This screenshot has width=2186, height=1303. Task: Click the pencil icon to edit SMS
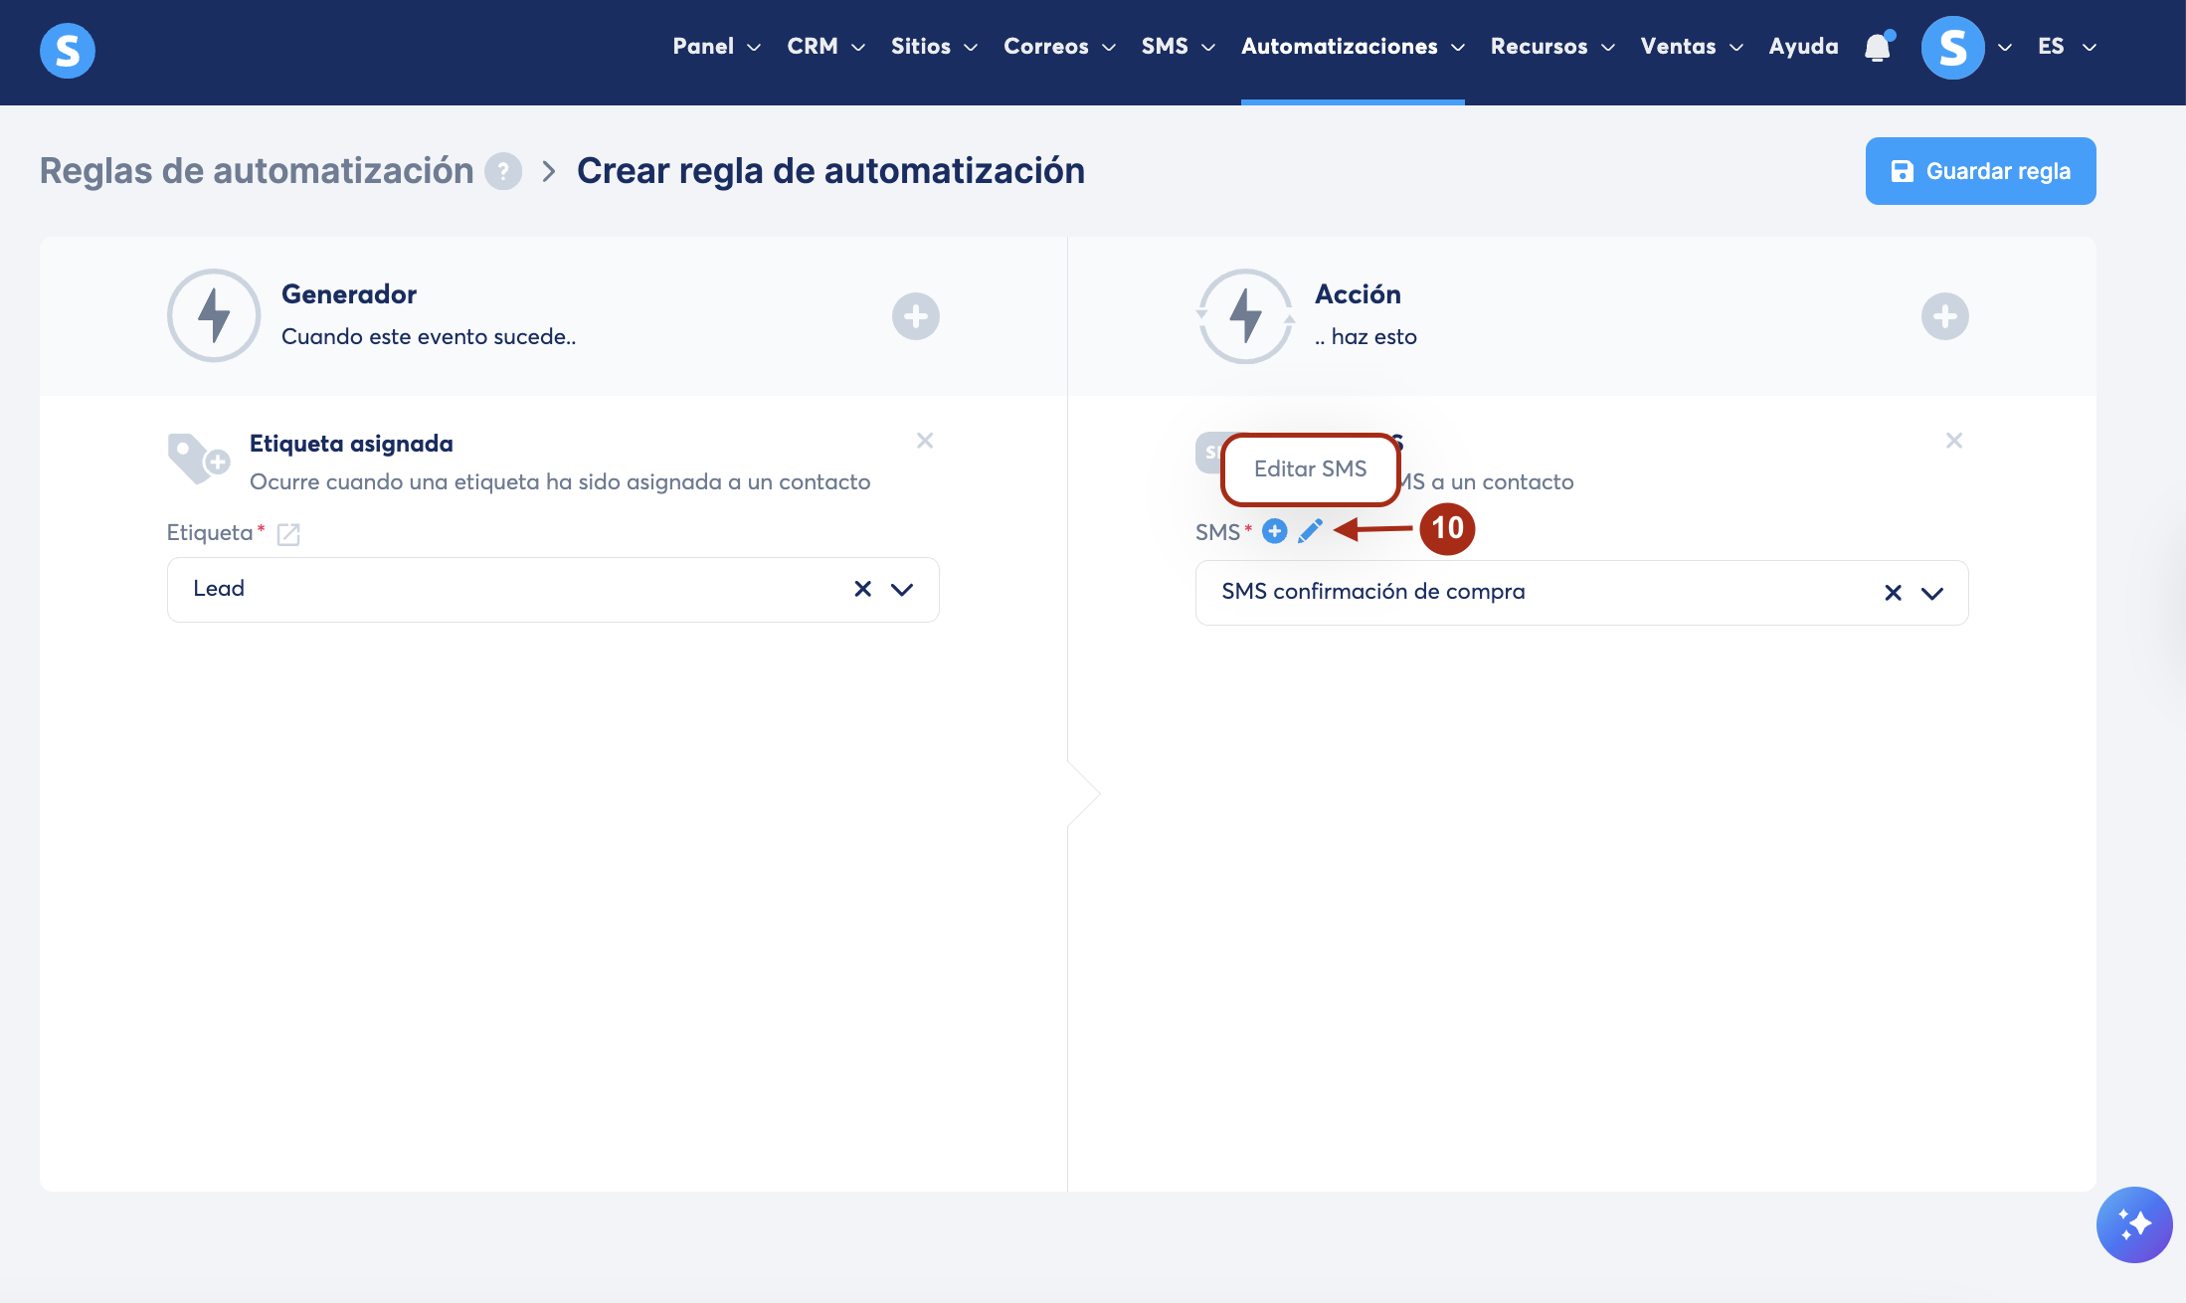pyautogui.click(x=1310, y=531)
